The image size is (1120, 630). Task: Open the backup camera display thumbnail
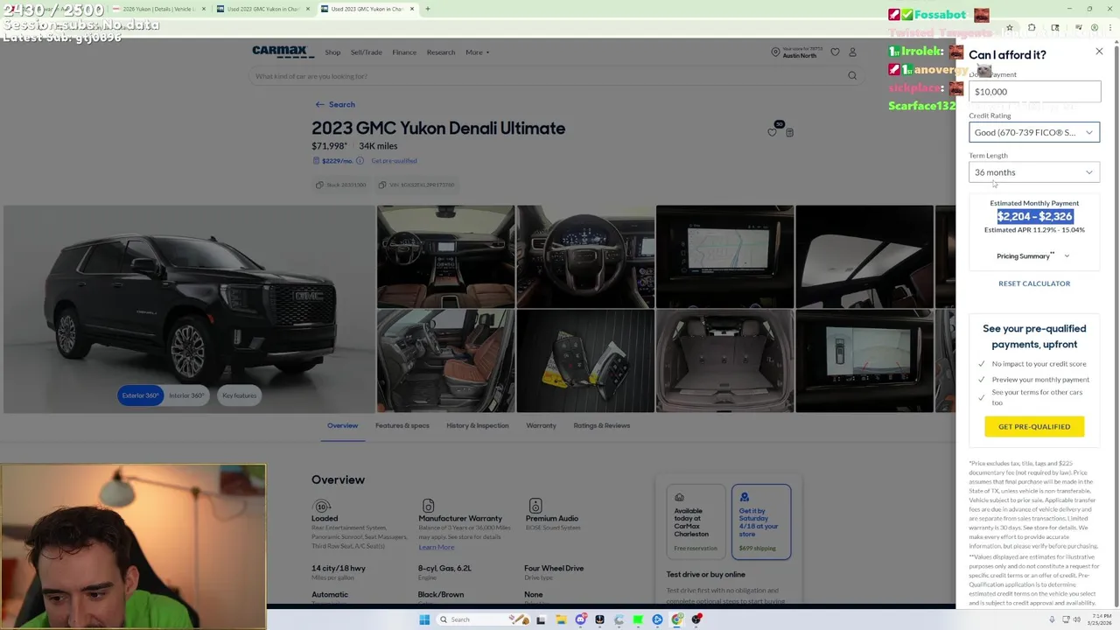coord(864,360)
